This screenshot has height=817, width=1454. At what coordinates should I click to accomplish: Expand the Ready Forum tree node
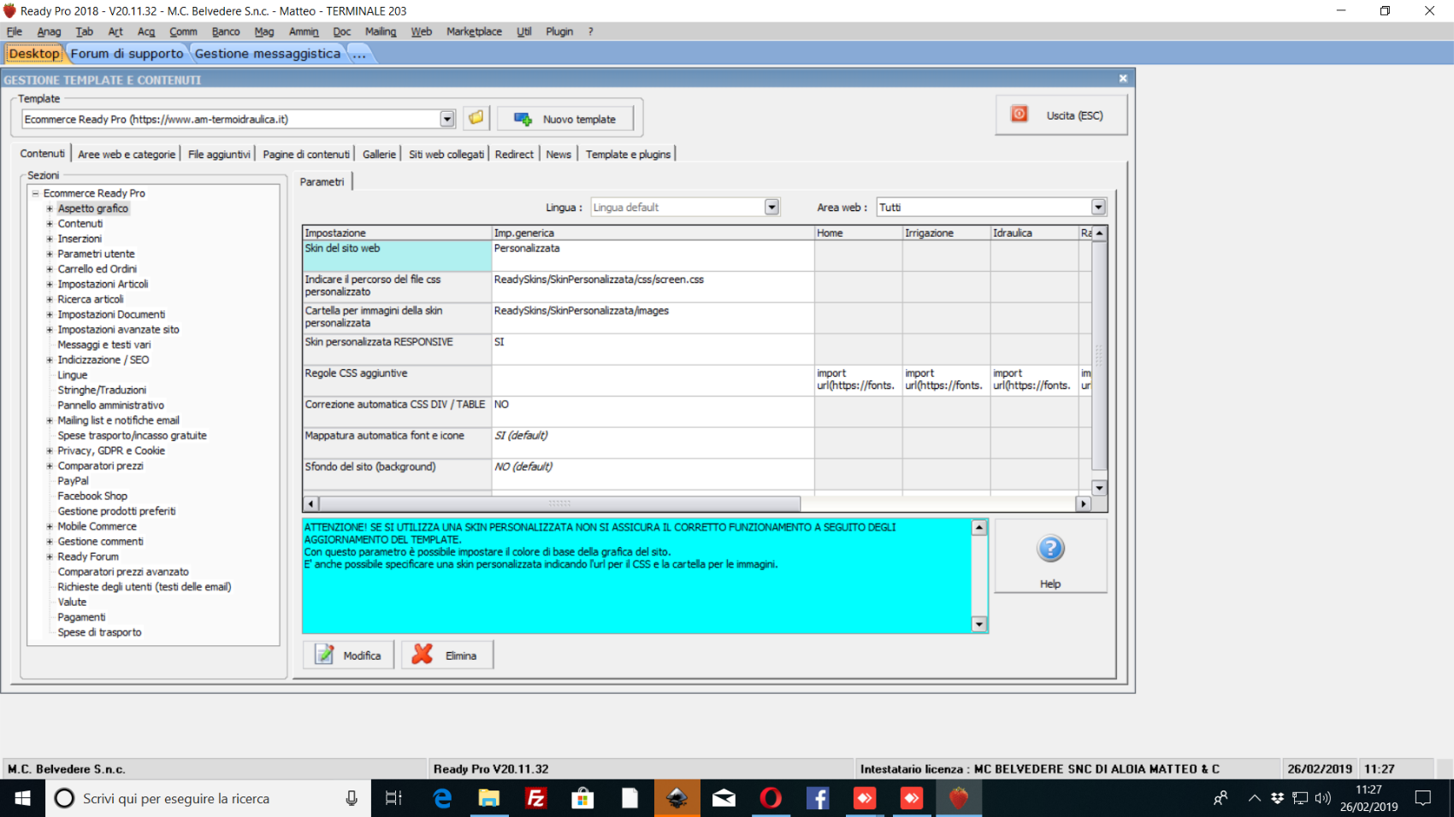click(50, 557)
